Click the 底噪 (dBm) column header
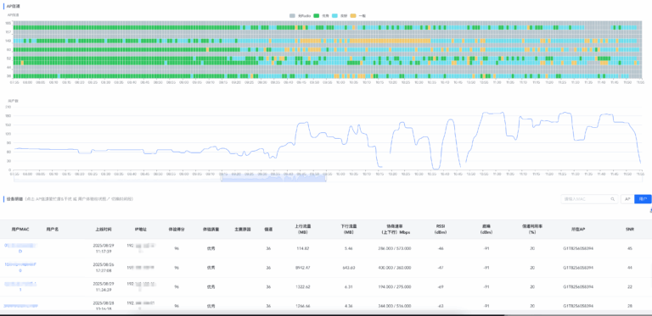This screenshot has height=316, width=652. pos(486,229)
